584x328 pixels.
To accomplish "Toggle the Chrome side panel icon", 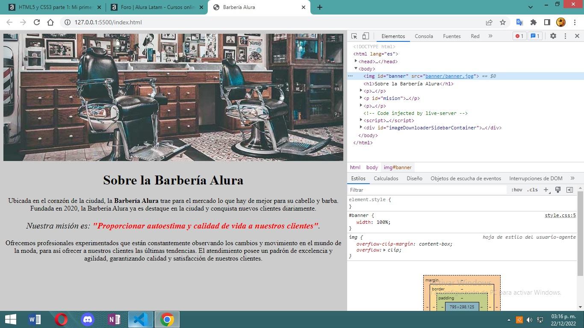I will (x=547, y=22).
